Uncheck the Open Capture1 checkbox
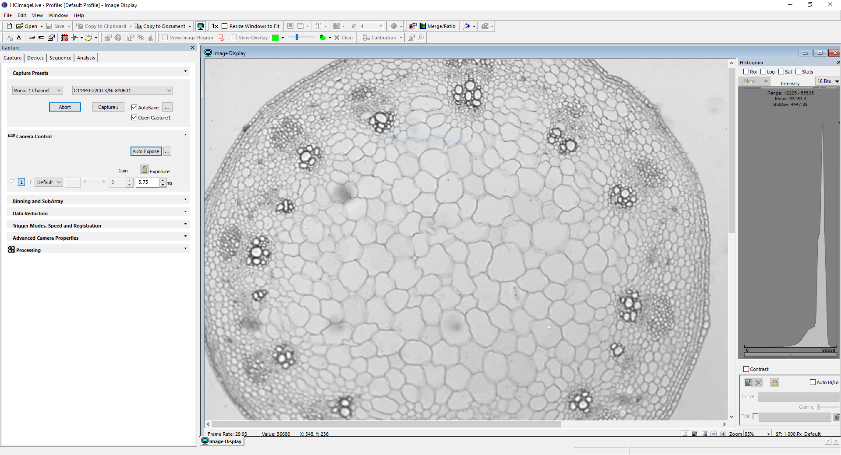This screenshot has width=841, height=455. click(134, 118)
